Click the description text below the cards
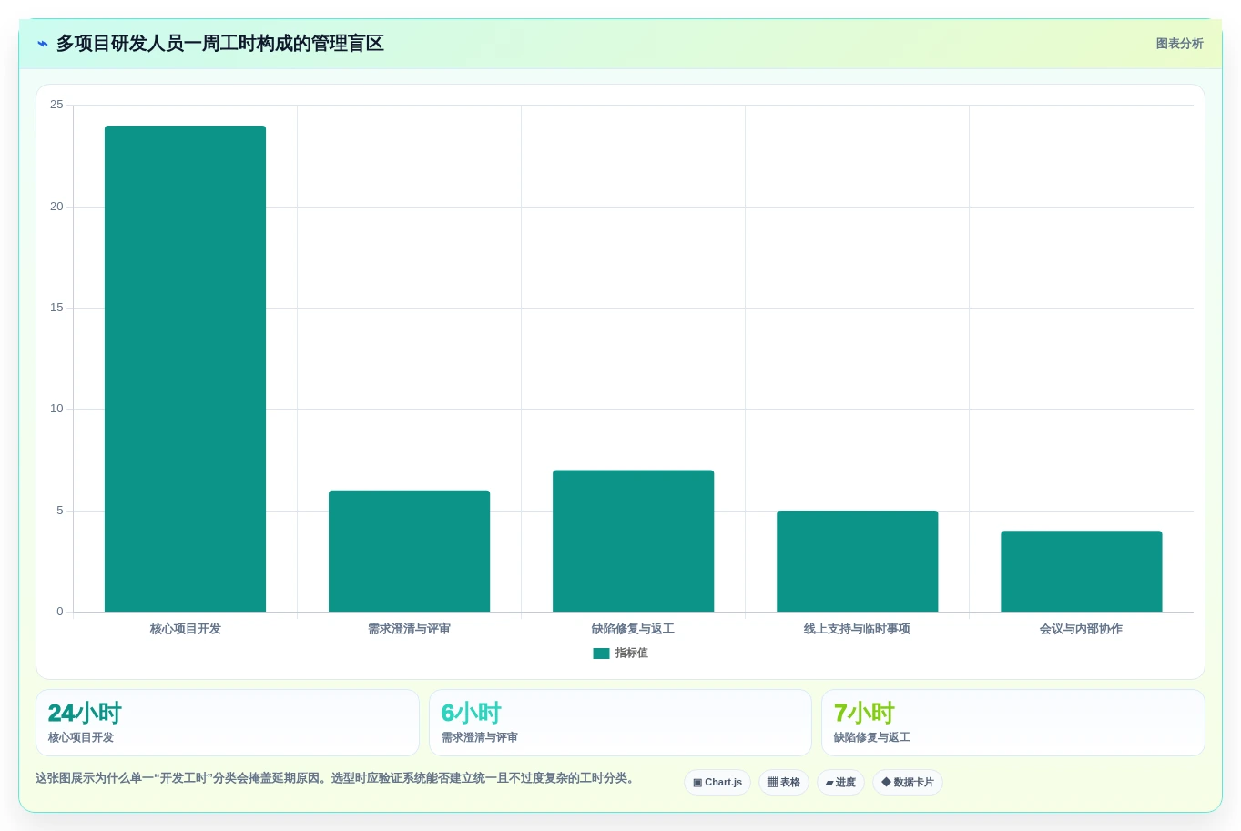The height and width of the screenshot is (831, 1241). pos(335,778)
